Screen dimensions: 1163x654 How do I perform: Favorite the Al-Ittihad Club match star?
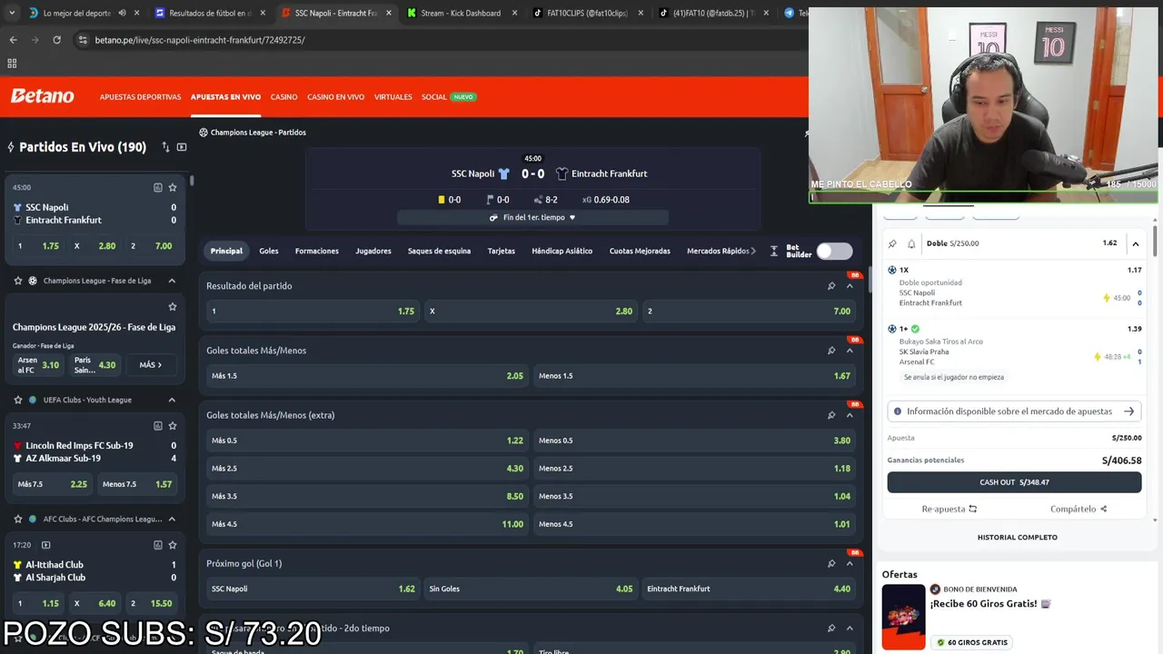173,545
